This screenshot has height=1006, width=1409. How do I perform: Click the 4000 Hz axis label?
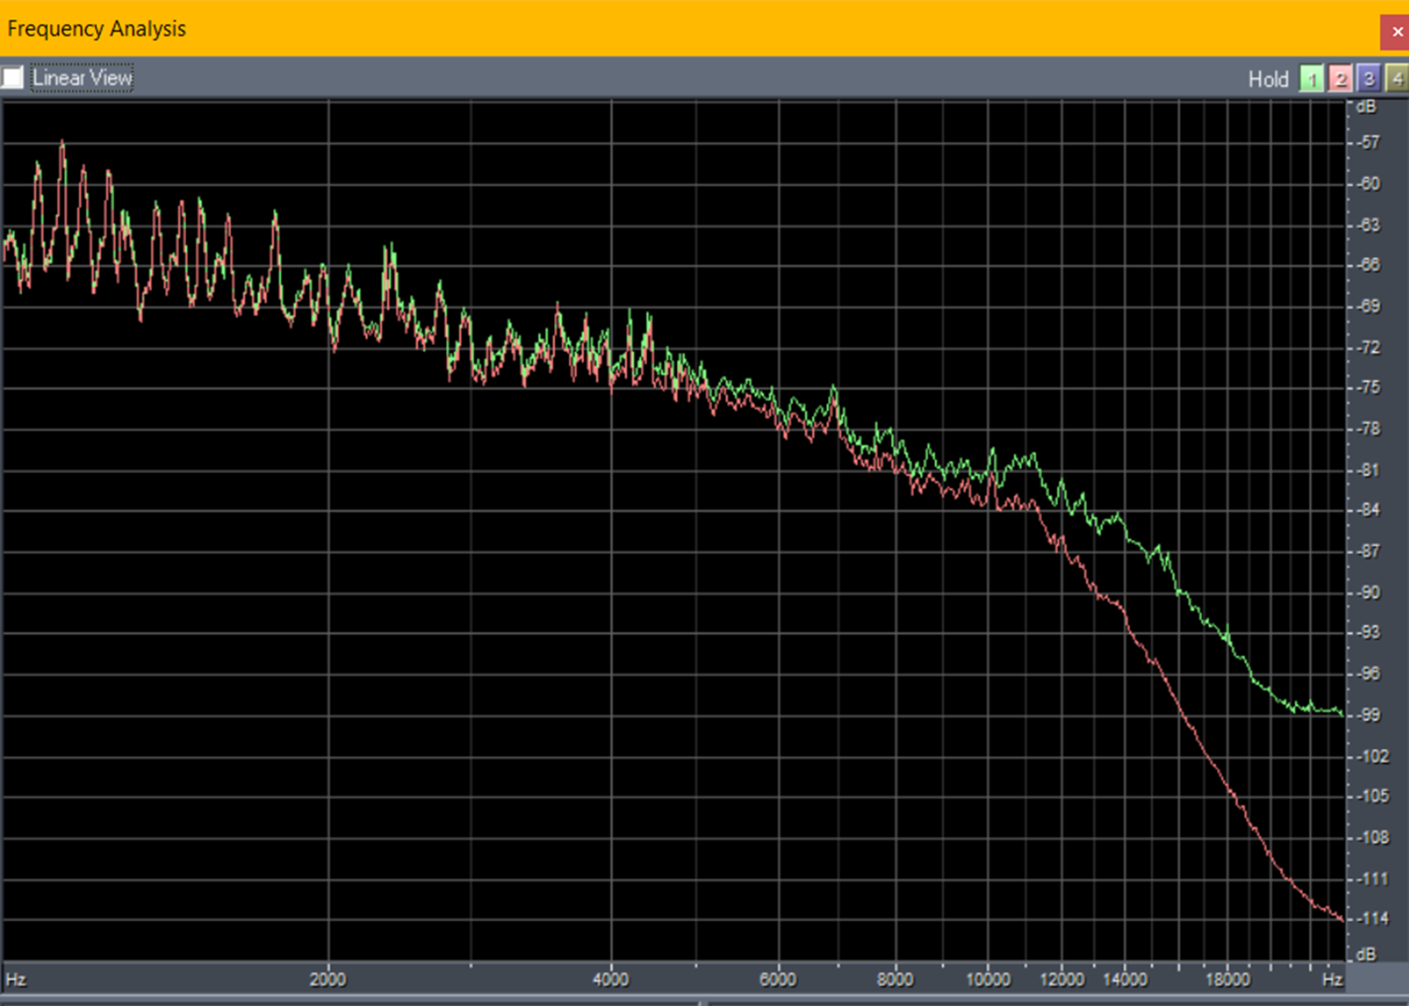point(611,979)
